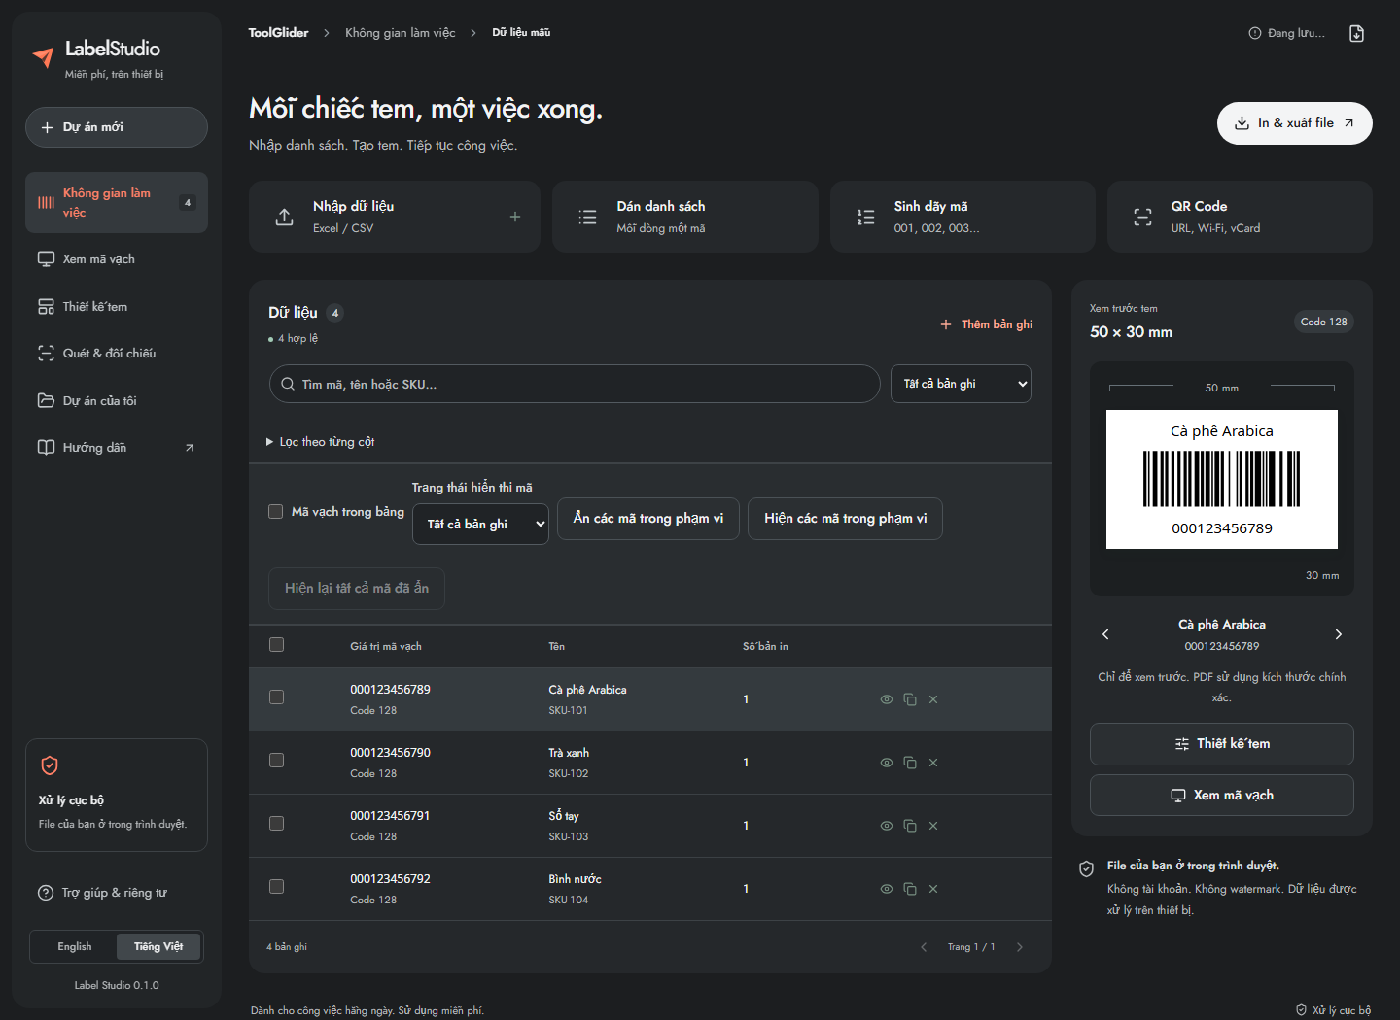Go to previous label in preview
This screenshot has width=1400, height=1020.
[1105, 634]
